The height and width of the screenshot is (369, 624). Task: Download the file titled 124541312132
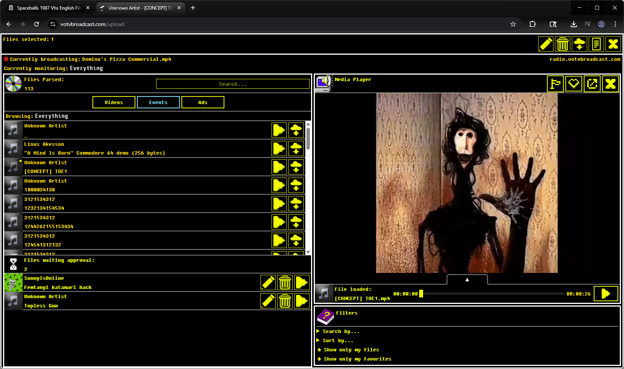[x=296, y=240]
